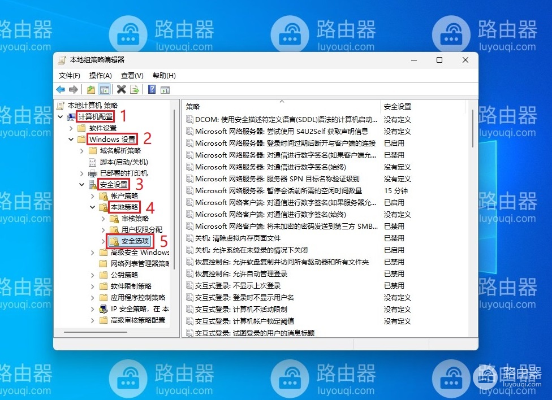Expand the 高级审核策略配置 node

click(93, 320)
